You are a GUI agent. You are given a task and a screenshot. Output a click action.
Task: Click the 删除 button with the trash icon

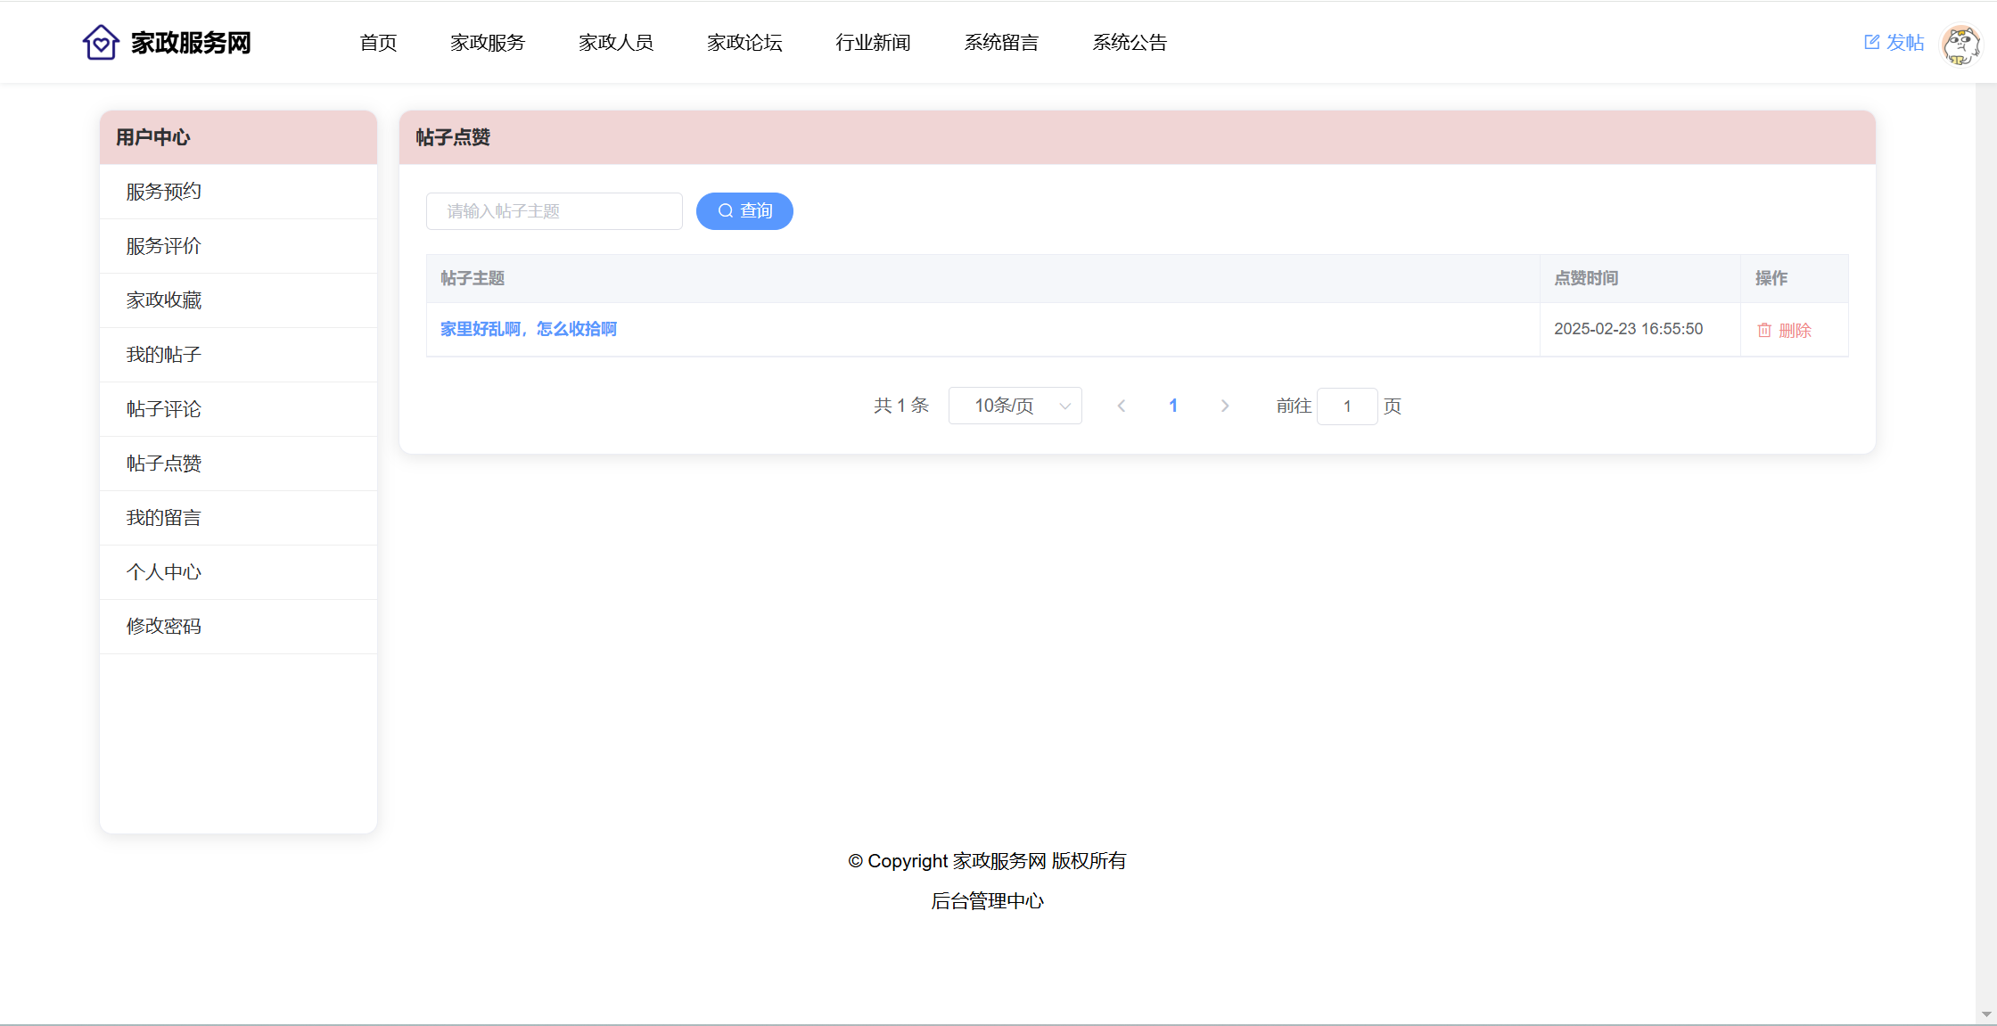coord(1784,330)
